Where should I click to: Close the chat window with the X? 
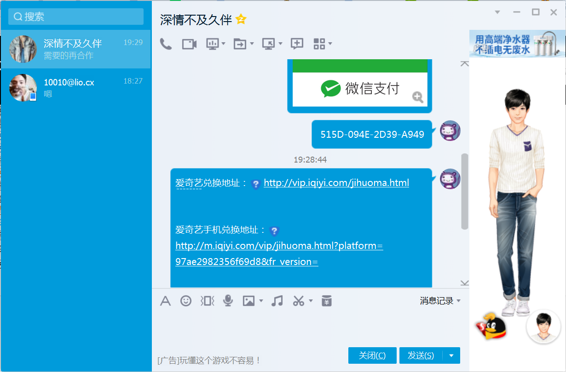pyautogui.click(x=554, y=12)
